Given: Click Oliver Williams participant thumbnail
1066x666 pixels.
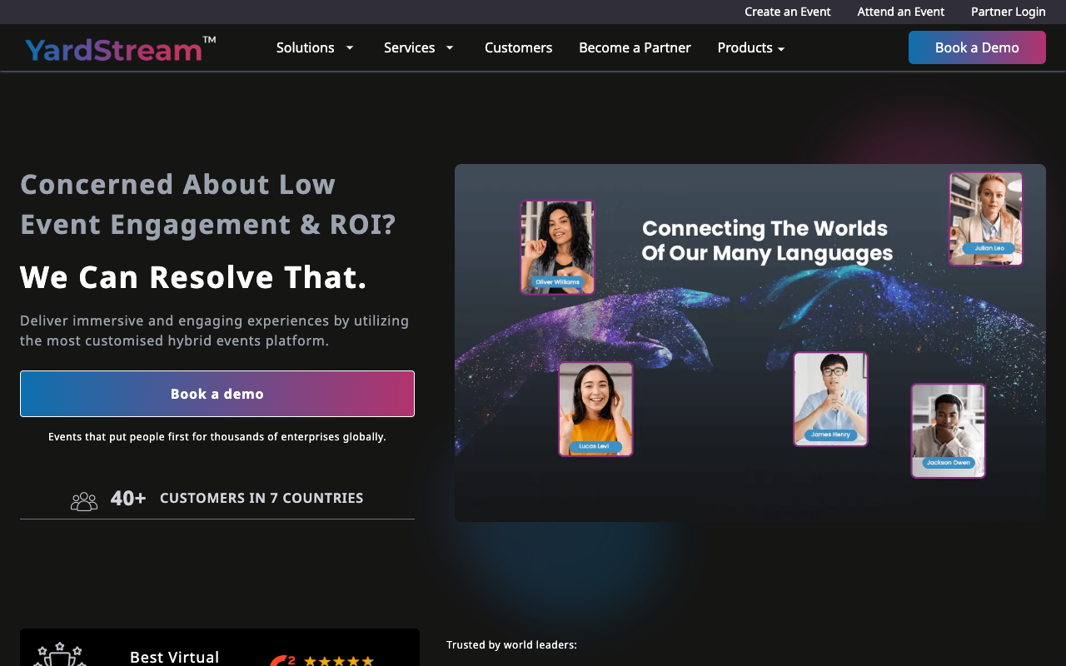Looking at the screenshot, I should tap(558, 247).
